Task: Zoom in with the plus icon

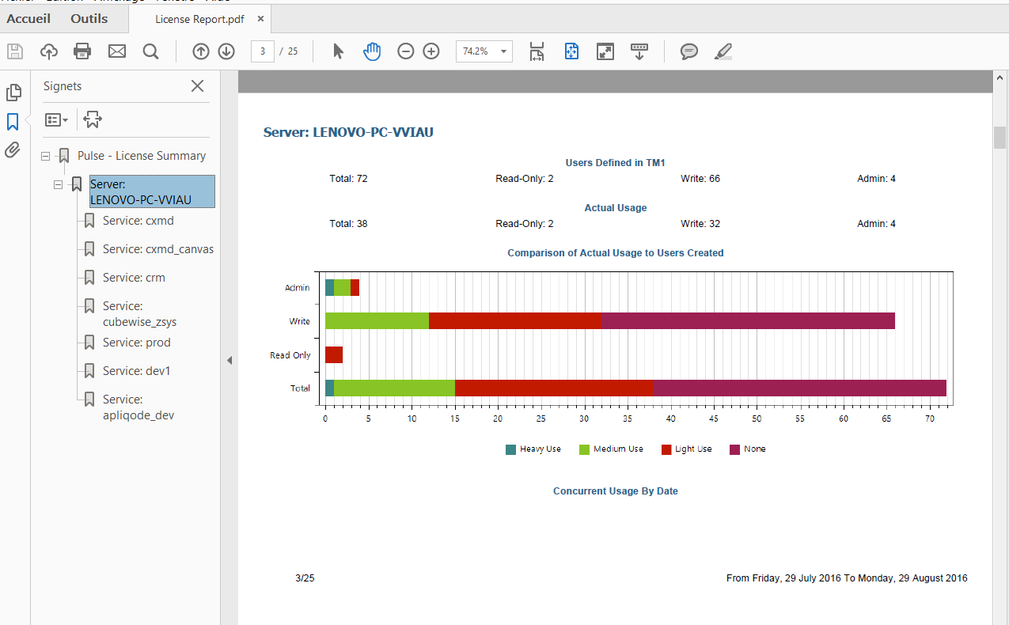Action: (x=431, y=51)
